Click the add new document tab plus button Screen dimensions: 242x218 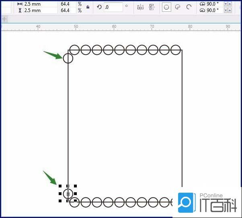point(4,19)
